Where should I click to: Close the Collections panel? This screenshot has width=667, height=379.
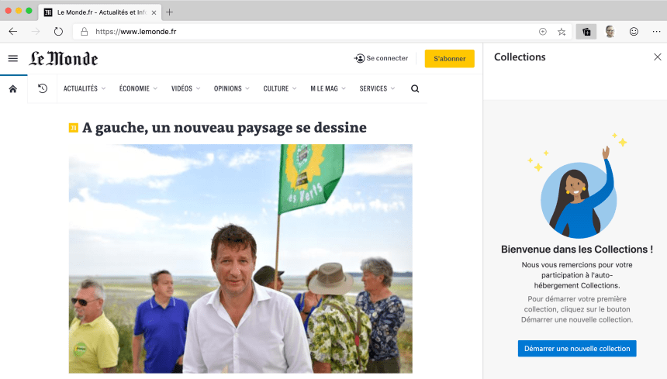click(x=657, y=57)
